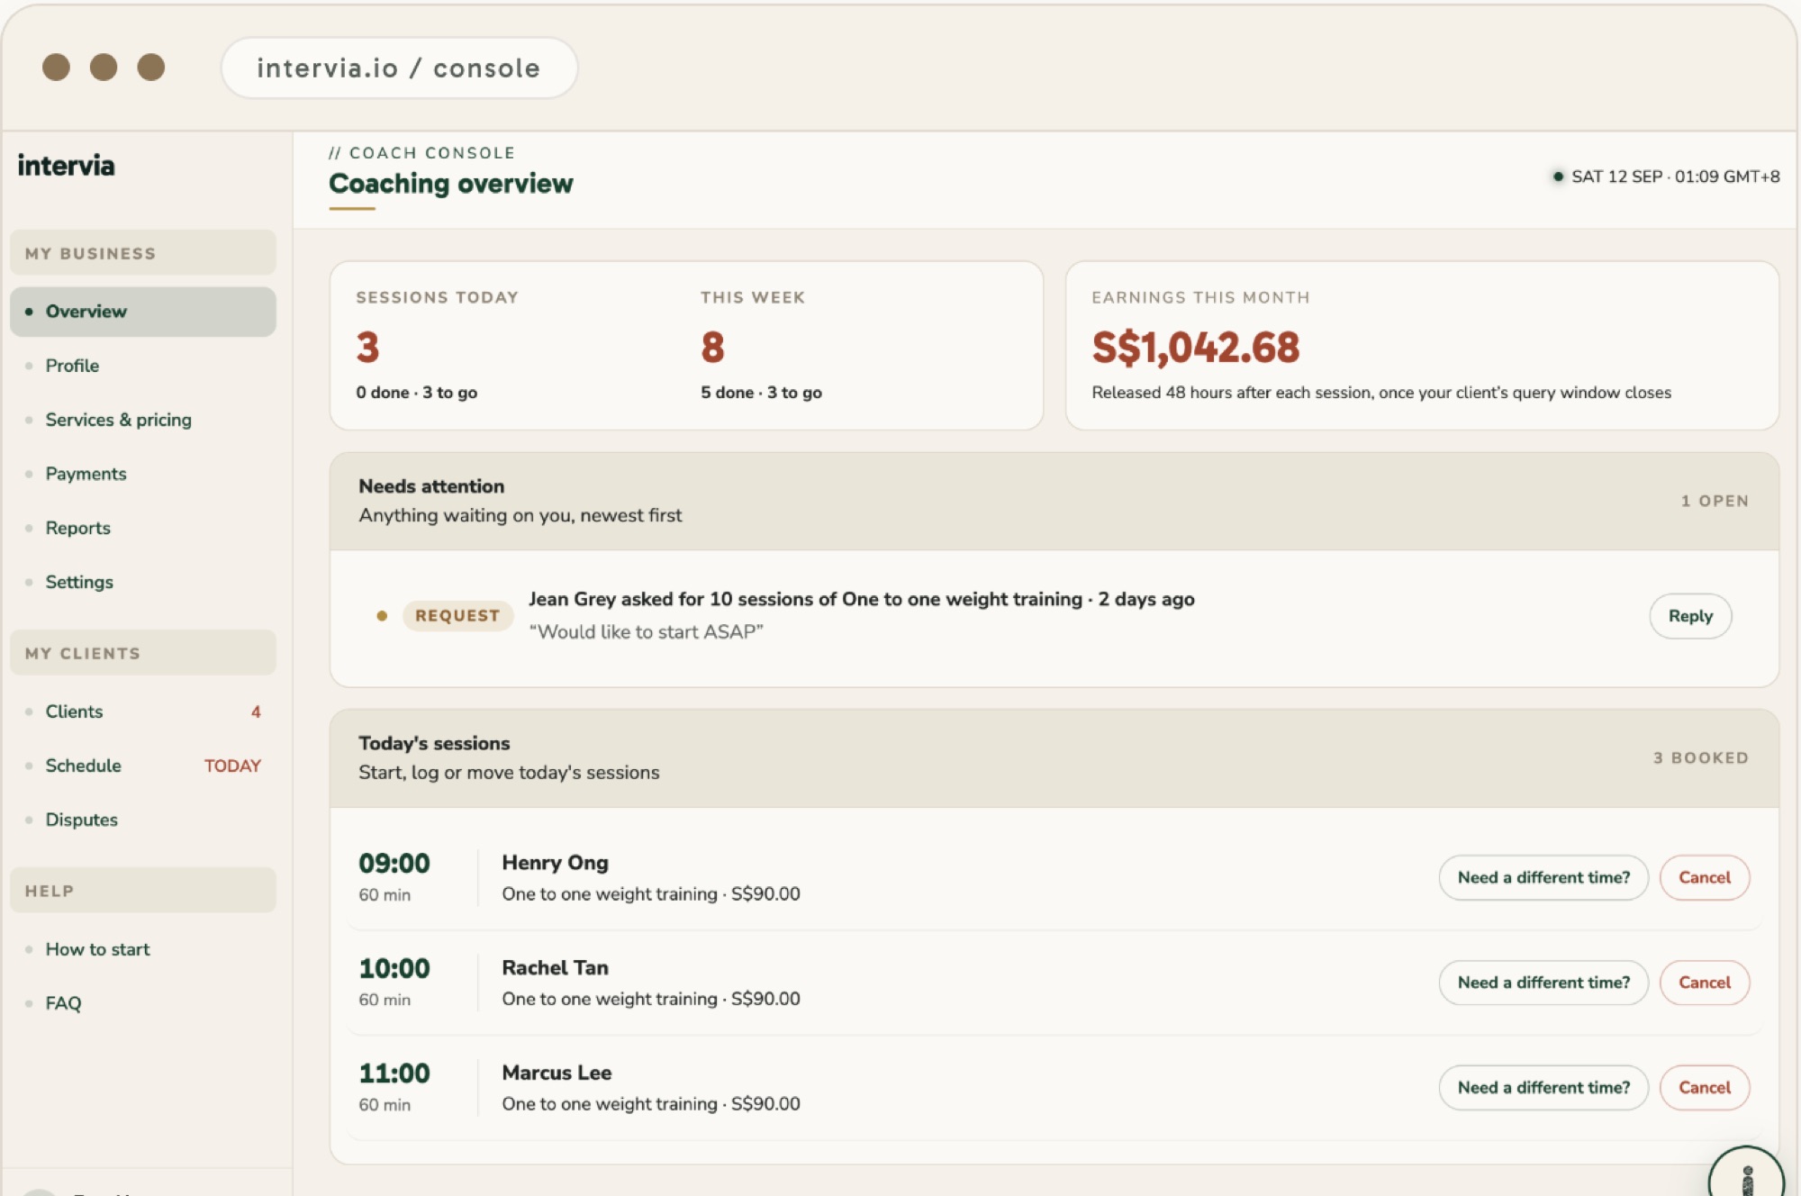The image size is (1801, 1196).
Task: Click the Marcus Lee client name
Action: click(x=557, y=1074)
